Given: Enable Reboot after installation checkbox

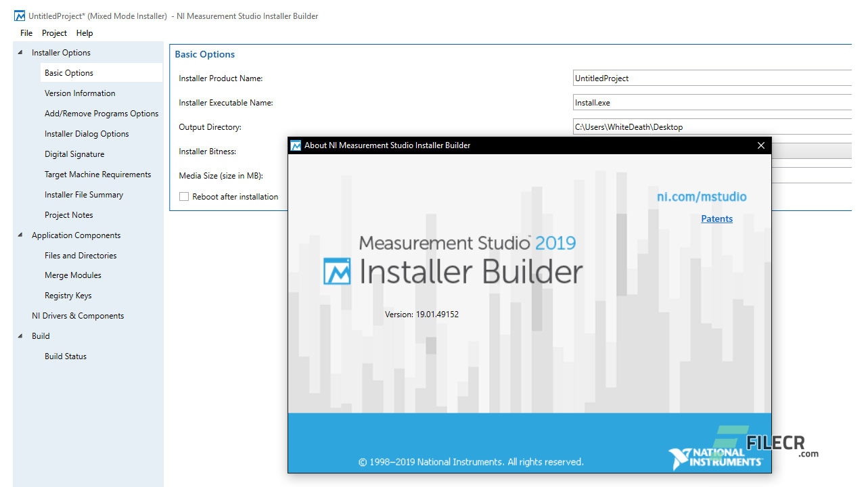Looking at the screenshot, I should (184, 197).
